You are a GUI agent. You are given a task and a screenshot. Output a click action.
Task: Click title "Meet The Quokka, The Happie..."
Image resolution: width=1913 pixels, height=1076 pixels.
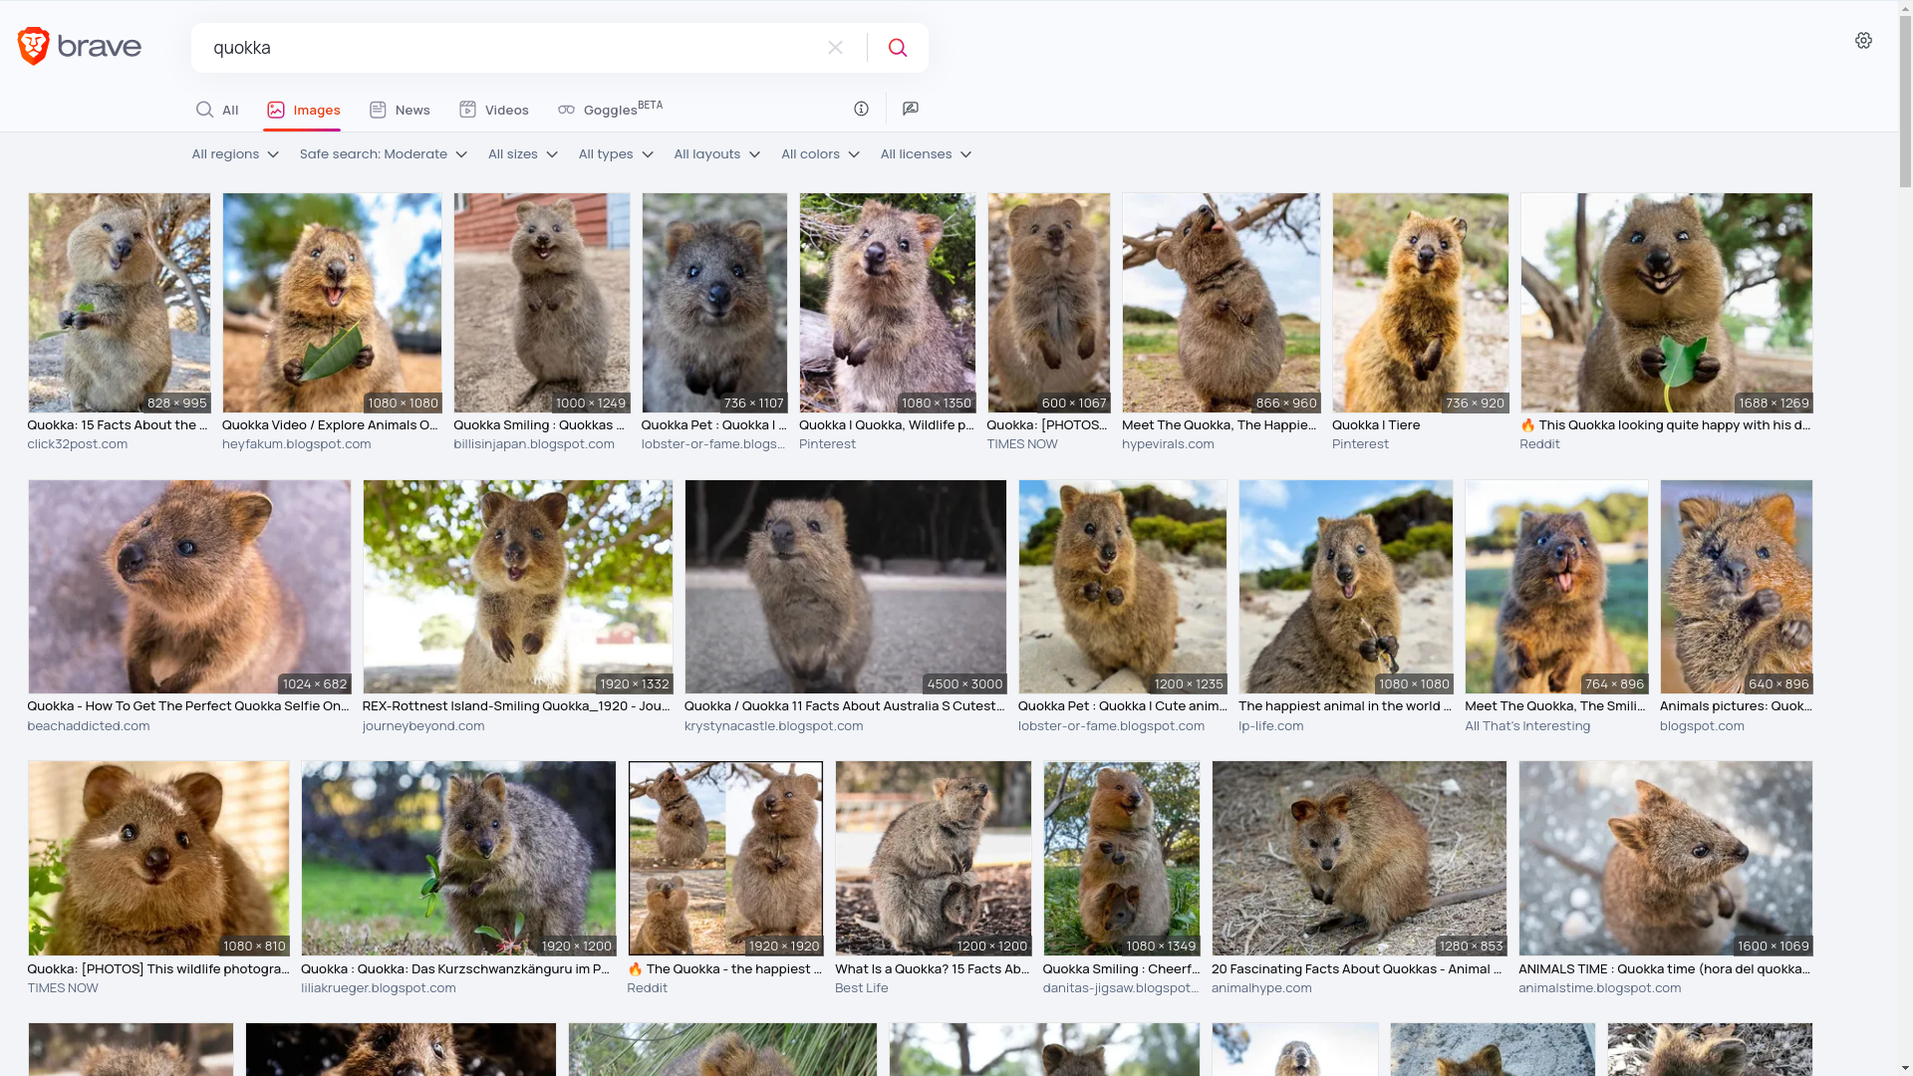coord(1220,425)
